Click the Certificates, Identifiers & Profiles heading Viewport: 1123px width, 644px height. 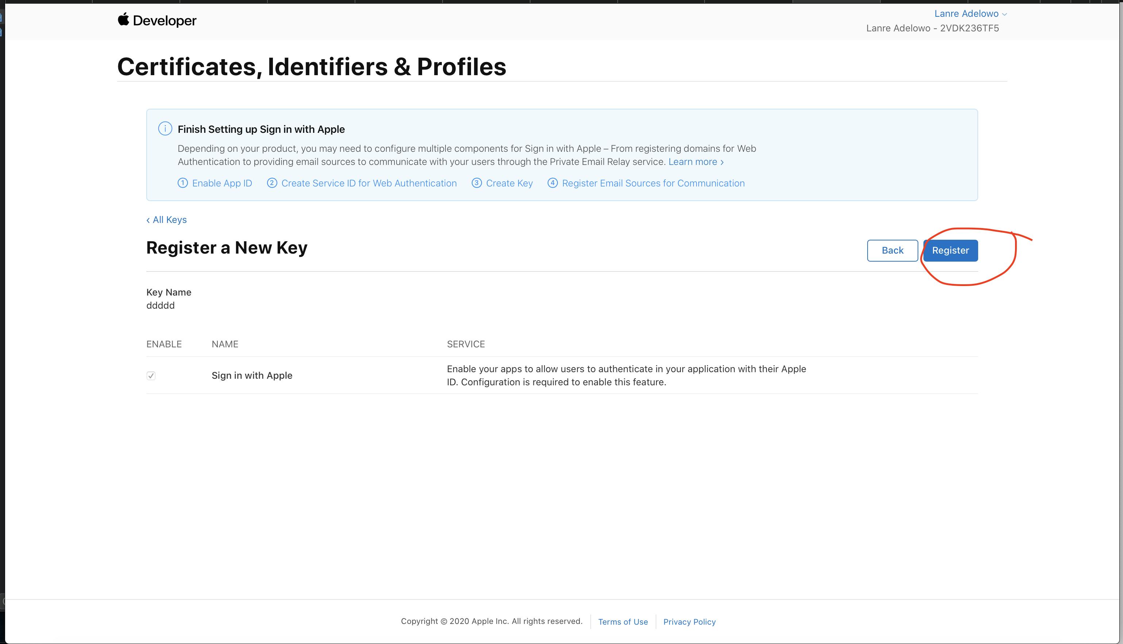312,67
